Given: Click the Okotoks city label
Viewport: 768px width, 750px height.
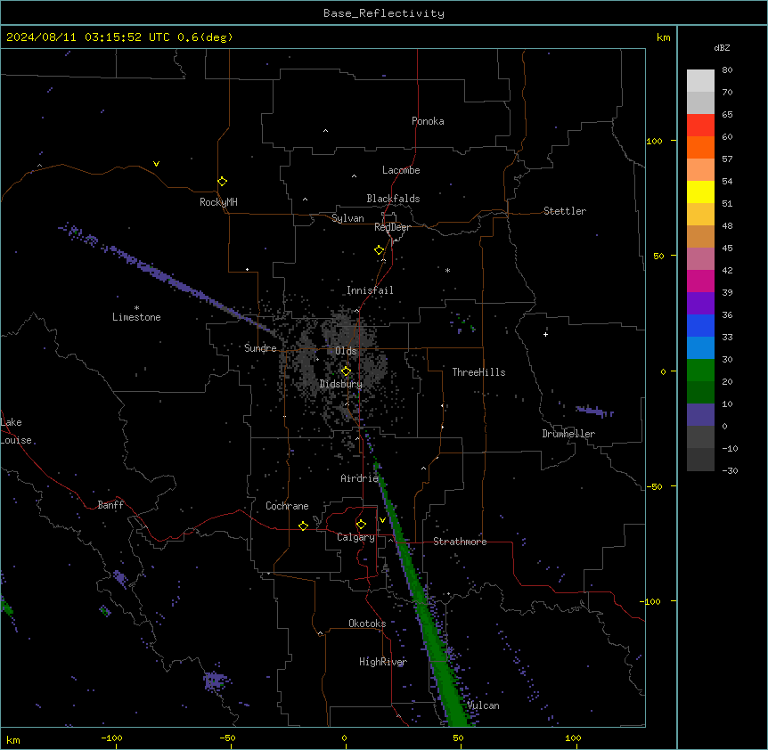Looking at the screenshot, I should (x=367, y=624).
